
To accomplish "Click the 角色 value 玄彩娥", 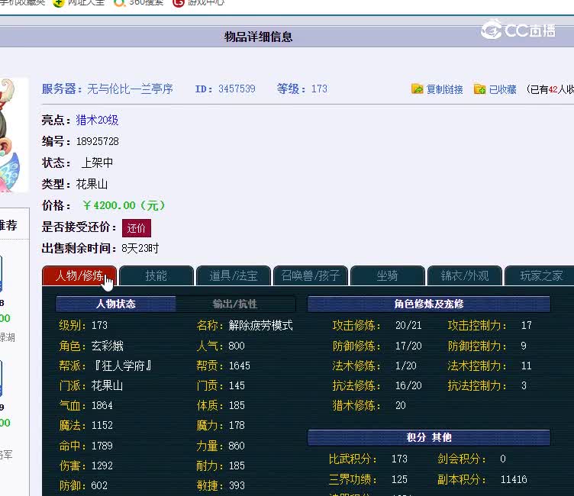I will 108,346.
